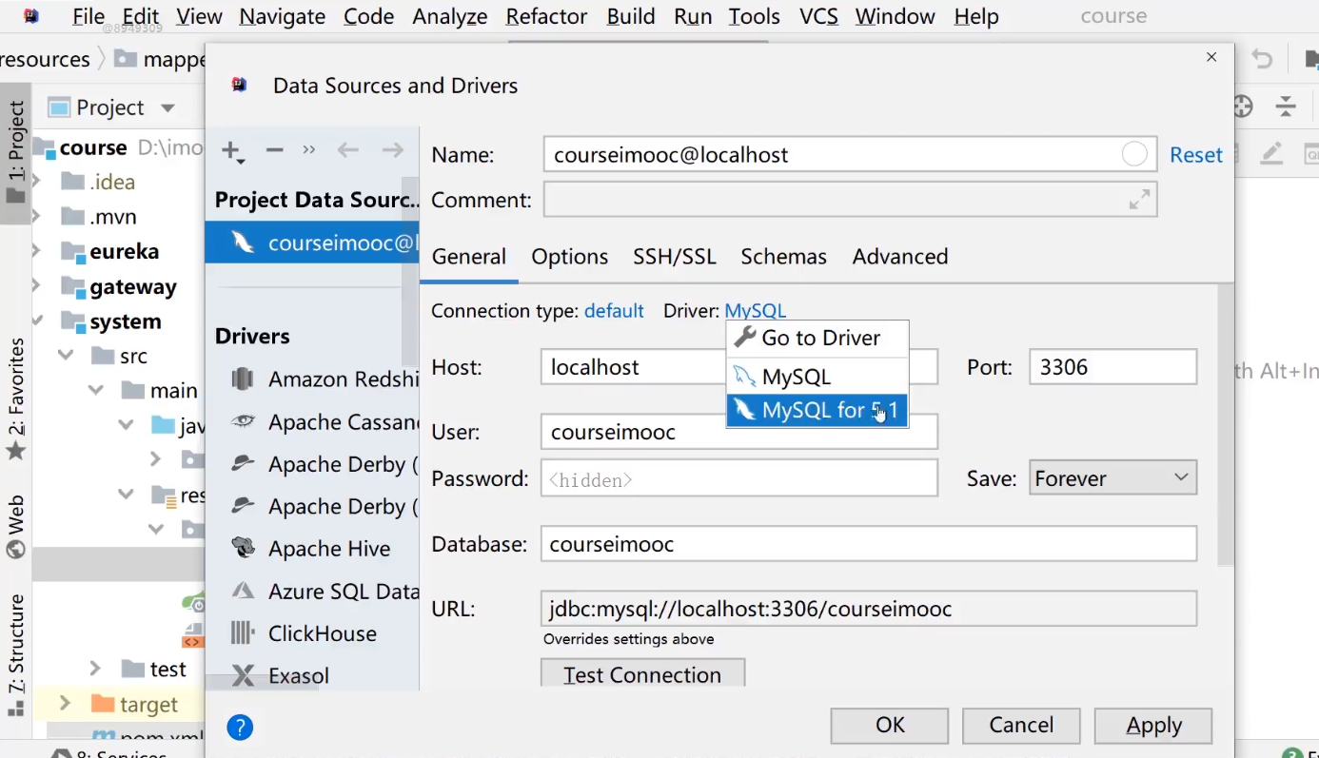Focus the Password input field
The height and width of the screenshot is (758, 1319).
tap(739, 478)
